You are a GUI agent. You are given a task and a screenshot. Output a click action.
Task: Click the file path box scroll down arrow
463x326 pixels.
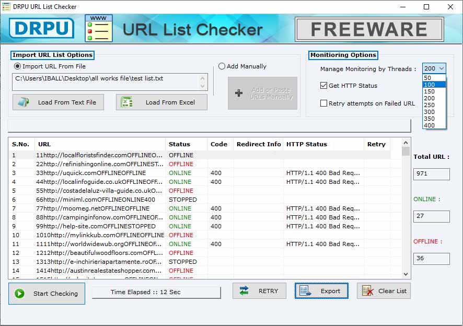tap(202, 86)
